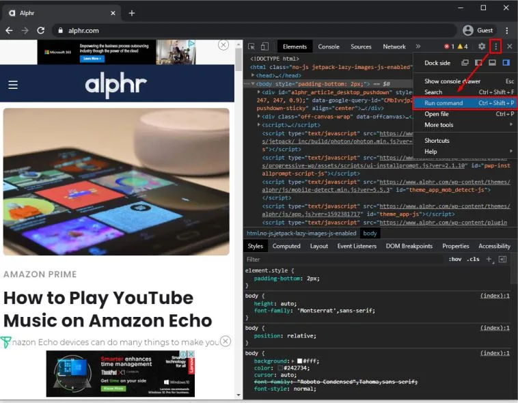Expand the alphr_article_desktop_pushdown div
This screenshot has height=403, width=518.
tap(259, 92)
